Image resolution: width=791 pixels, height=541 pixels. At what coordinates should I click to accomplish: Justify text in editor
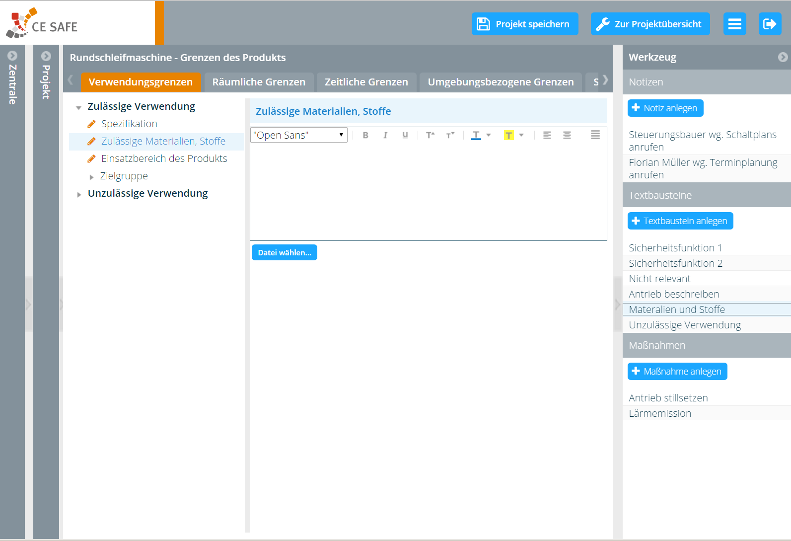[x=595, y=135]
